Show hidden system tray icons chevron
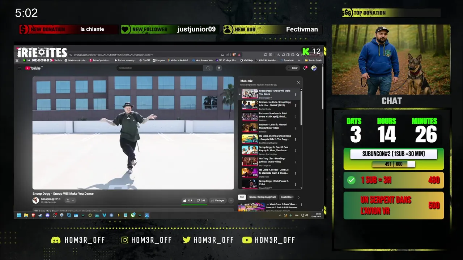 [x=281, y=215]
